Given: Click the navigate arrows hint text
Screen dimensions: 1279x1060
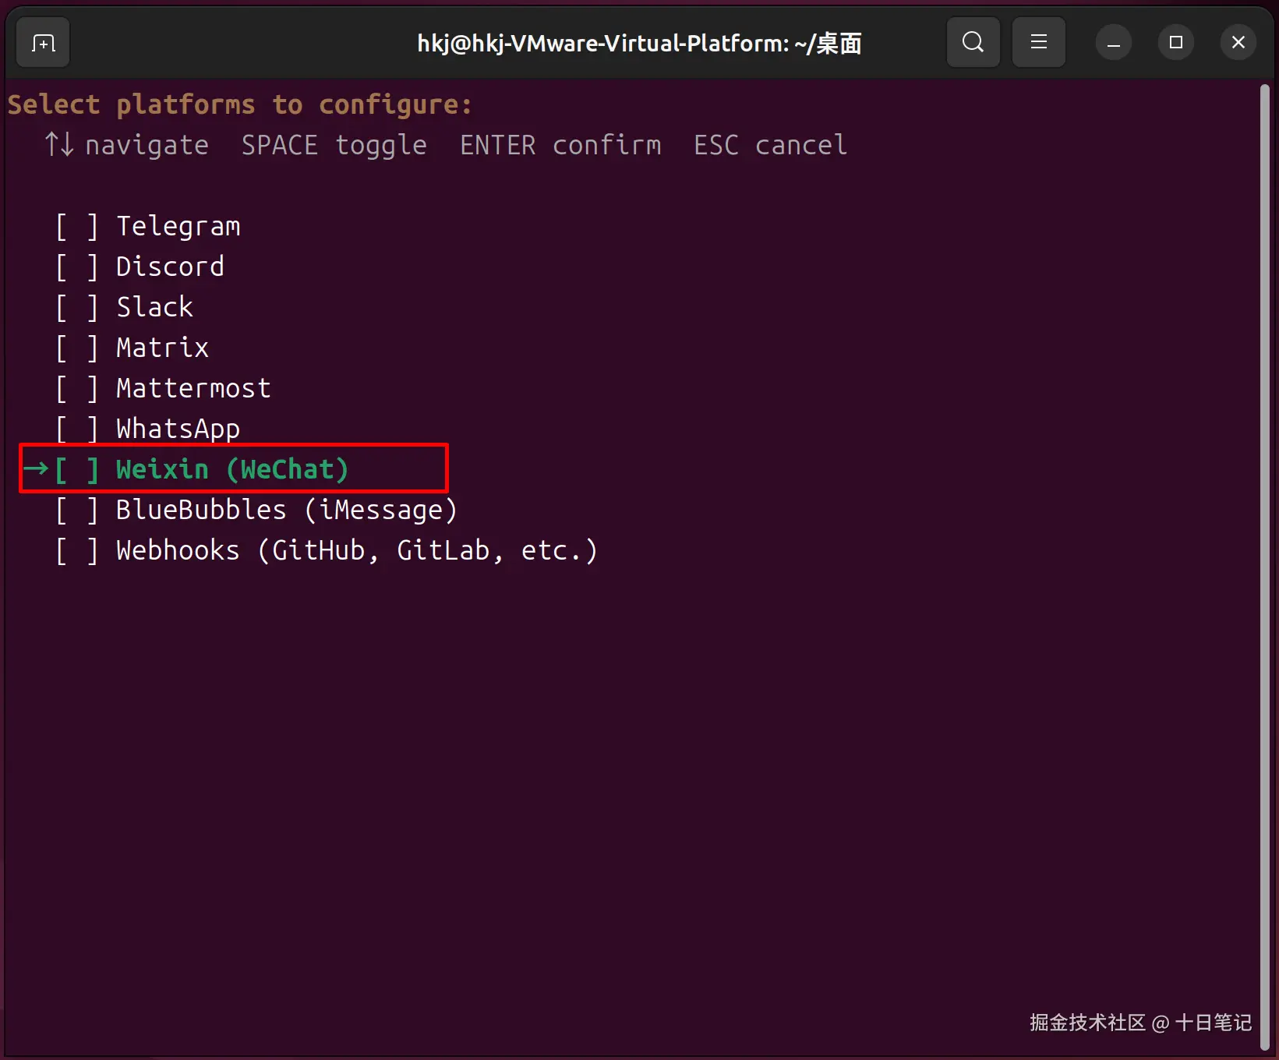Looking at the screenshot, I should tap(127, 146).
